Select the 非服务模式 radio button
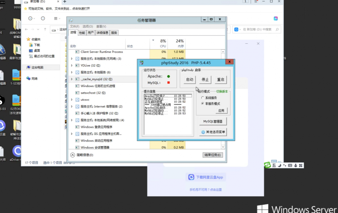 203,104
